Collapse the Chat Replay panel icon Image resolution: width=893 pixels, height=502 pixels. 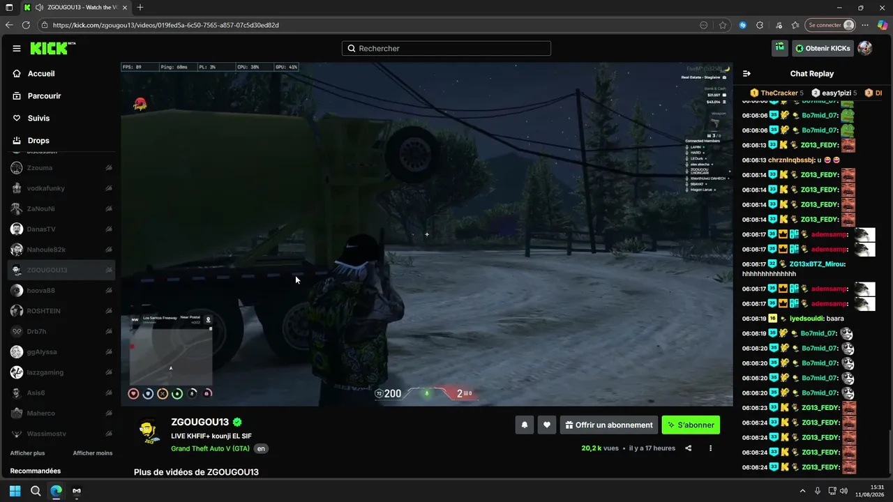coord(746,73)
